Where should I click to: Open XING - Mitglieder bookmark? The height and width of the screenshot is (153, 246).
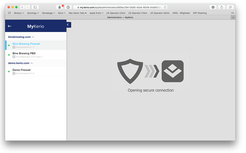[x=181, y=13]
